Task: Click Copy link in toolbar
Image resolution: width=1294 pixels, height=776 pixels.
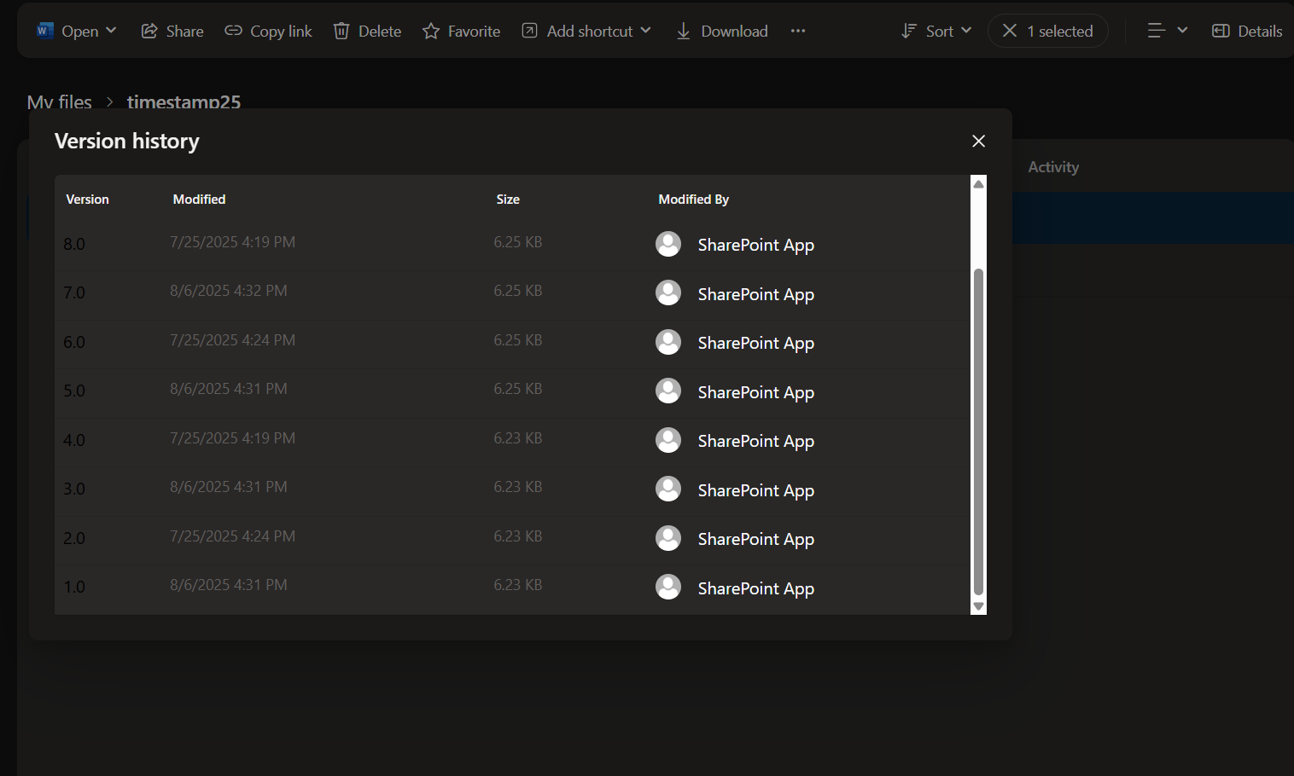Action: point(269,31)
